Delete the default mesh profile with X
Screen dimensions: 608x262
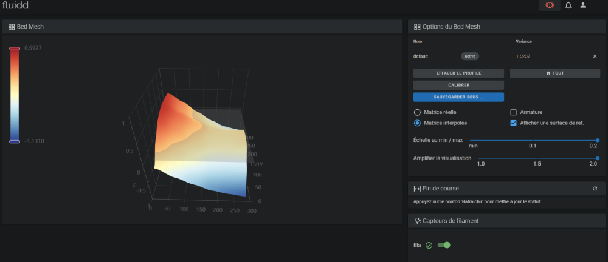coord(595,56)
